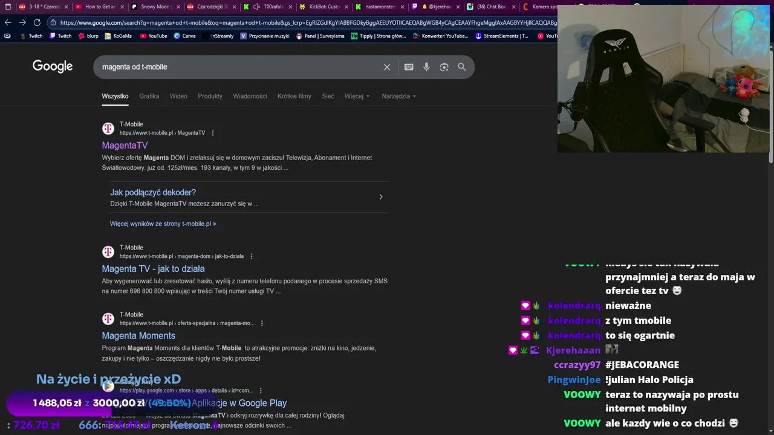Screen dimensions: 774x435
Task: Switch to the Wideo results tab
Action: 178,96
